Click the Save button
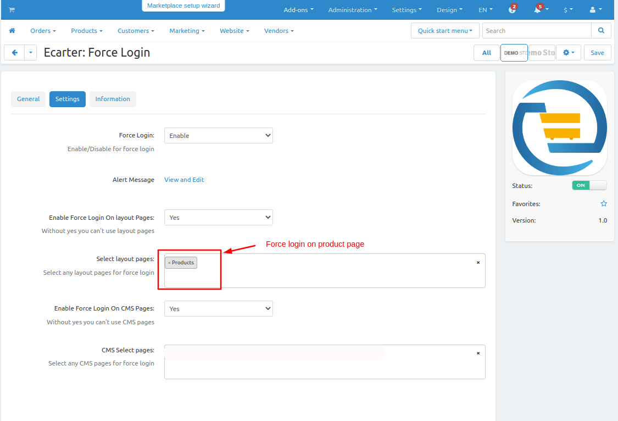 click(x=597, y=52)
